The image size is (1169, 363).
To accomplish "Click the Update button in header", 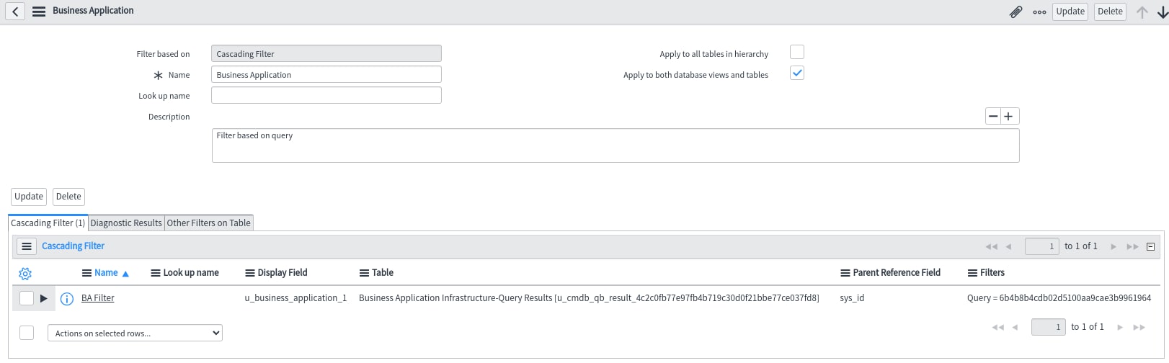I will [x=1070, y=12].
